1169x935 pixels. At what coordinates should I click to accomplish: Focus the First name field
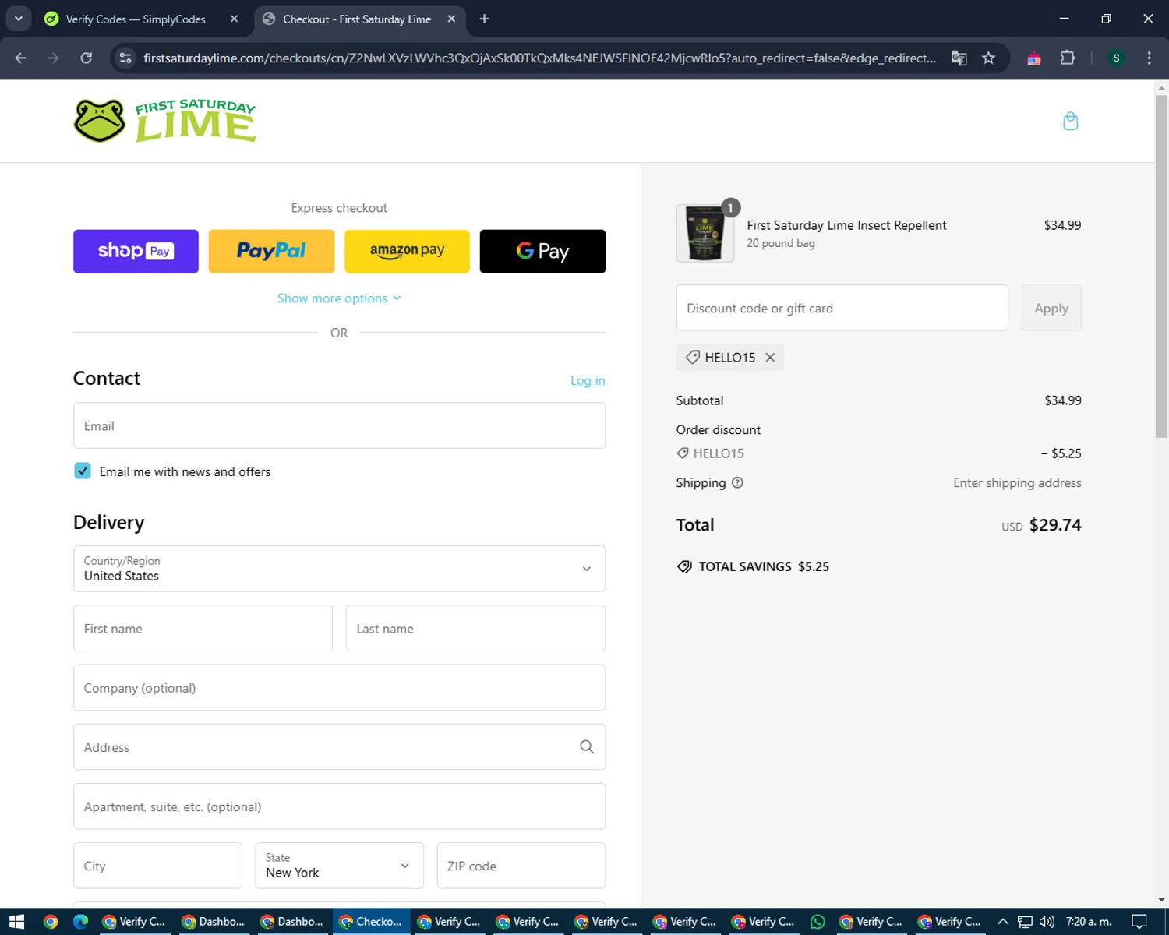point(203,628)
